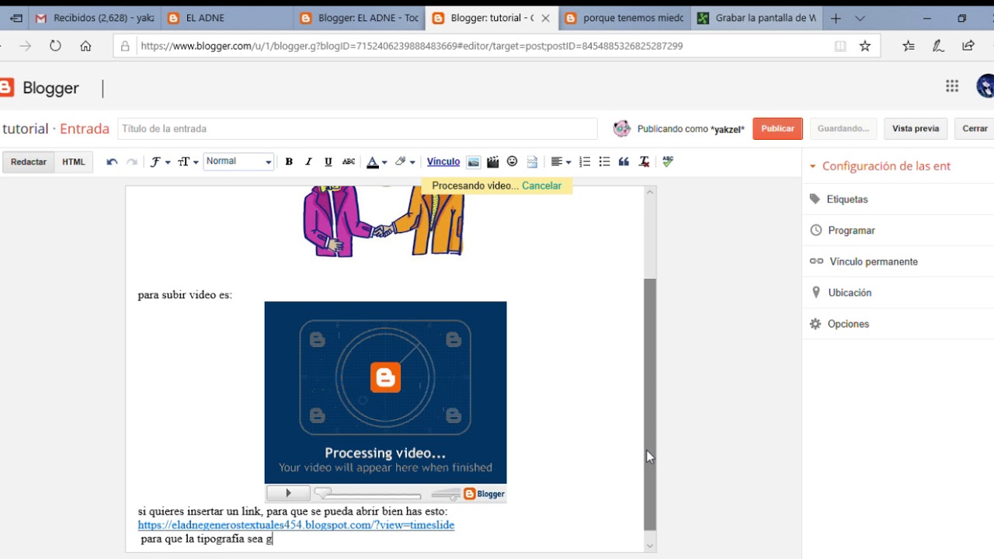Screen dimensions: 994x559
Task: Apply bulleted list formatting
Action: 604,161
